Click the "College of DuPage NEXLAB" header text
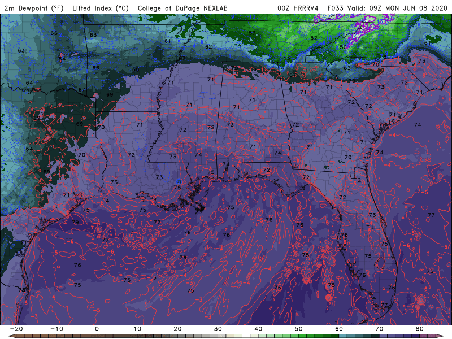The width and height of the screenshot is (452, 339). pyautogui.click(x=182, y=8)
